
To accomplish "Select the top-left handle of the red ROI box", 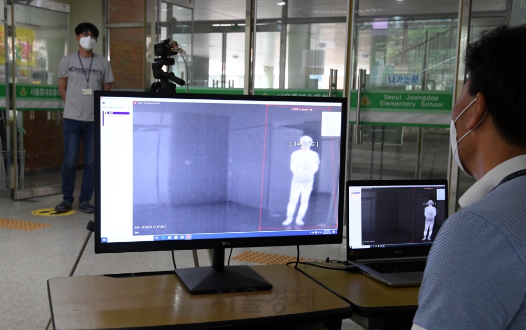I will pyautogui.click(x=267, y=106).
